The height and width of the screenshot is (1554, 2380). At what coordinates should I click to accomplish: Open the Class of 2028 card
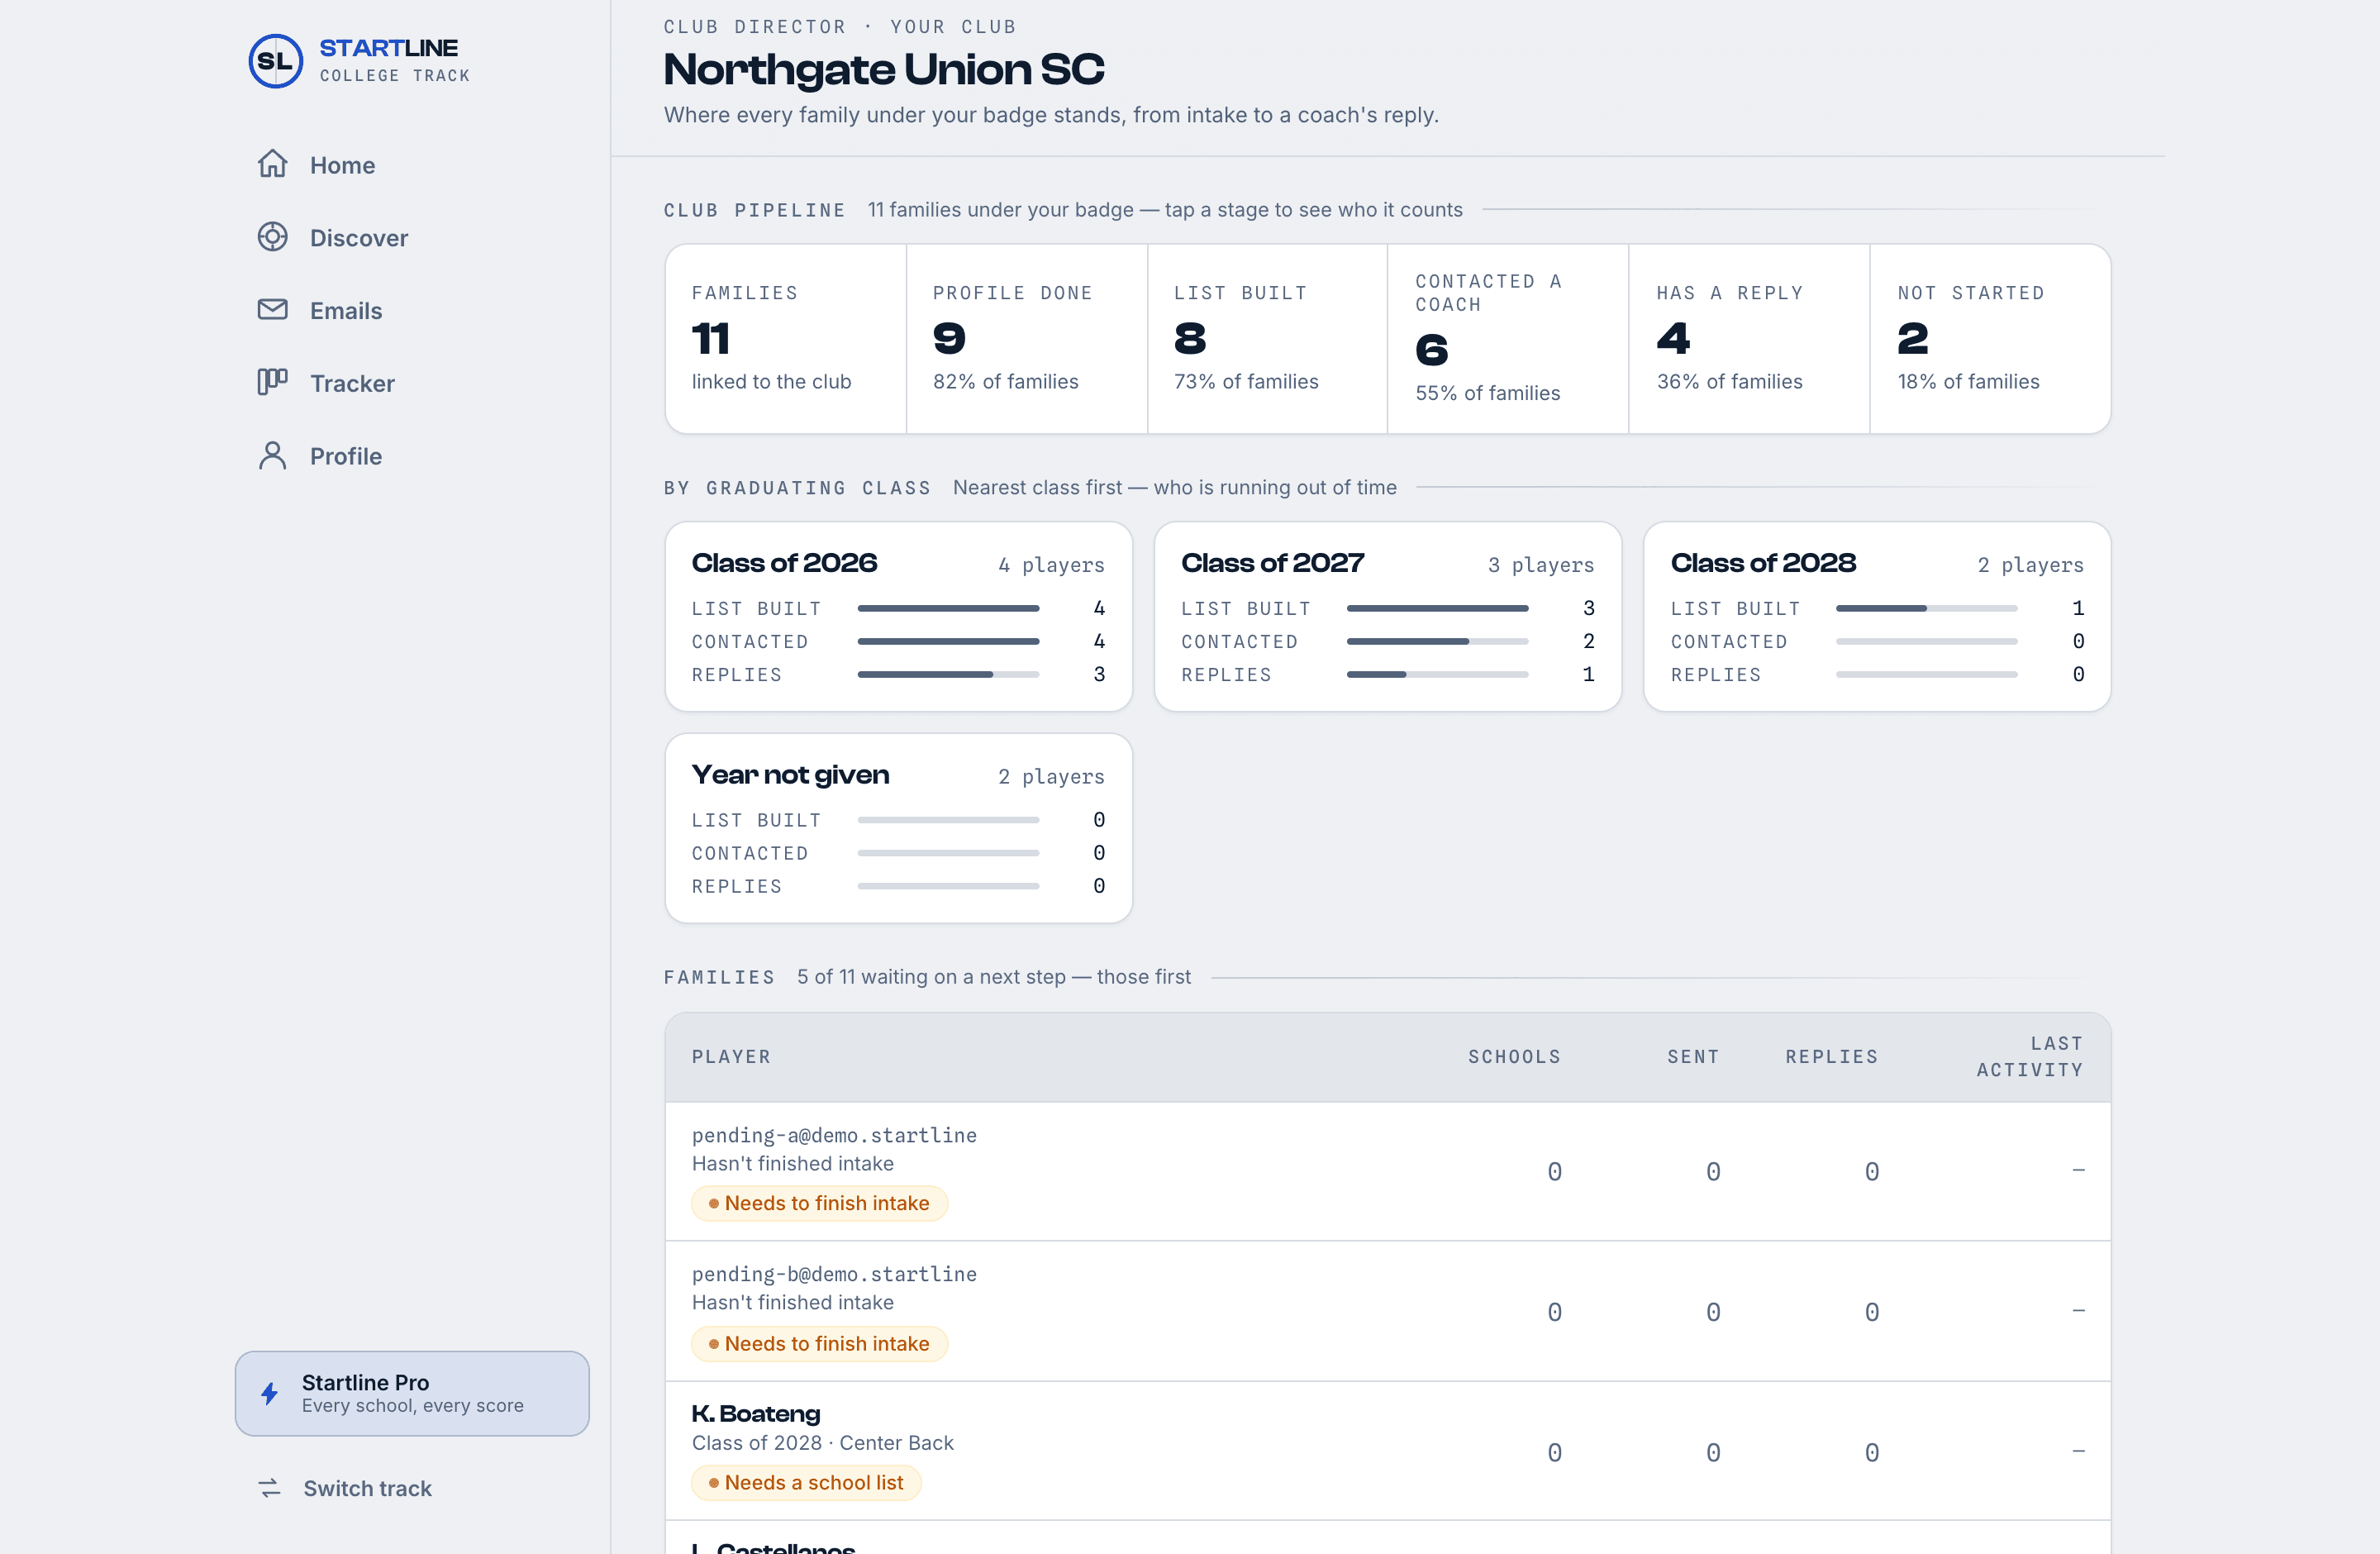point(1877,617)
